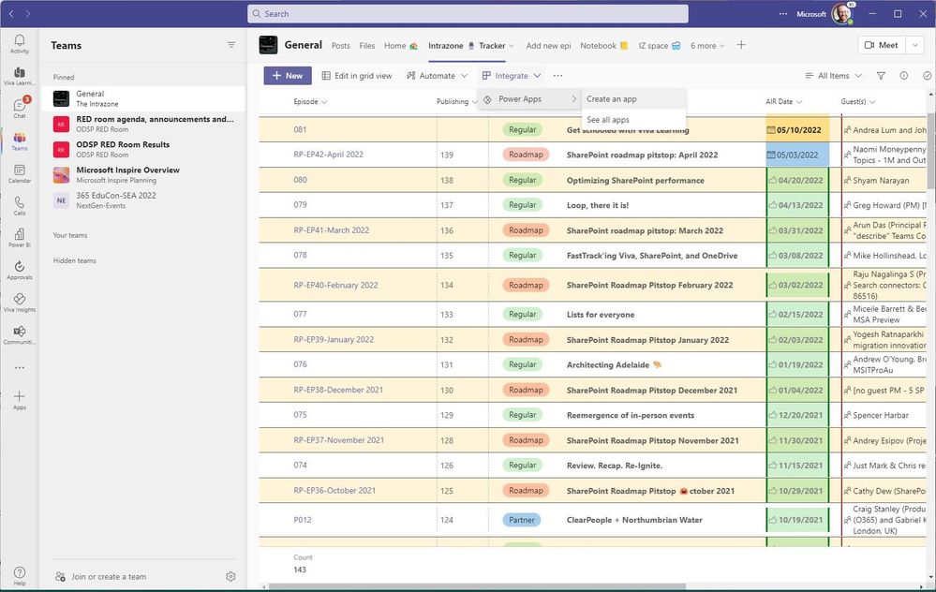This screenshot has height=592, width=936.
Task: Click the yellow 05/10/2022 date cell
Action: tap(797, 129)
